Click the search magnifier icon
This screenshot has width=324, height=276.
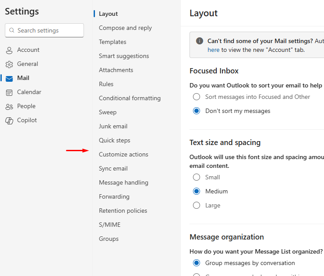pos(12,30)
